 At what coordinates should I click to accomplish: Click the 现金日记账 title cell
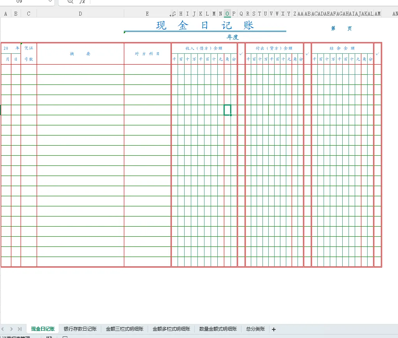click(205, 25)
